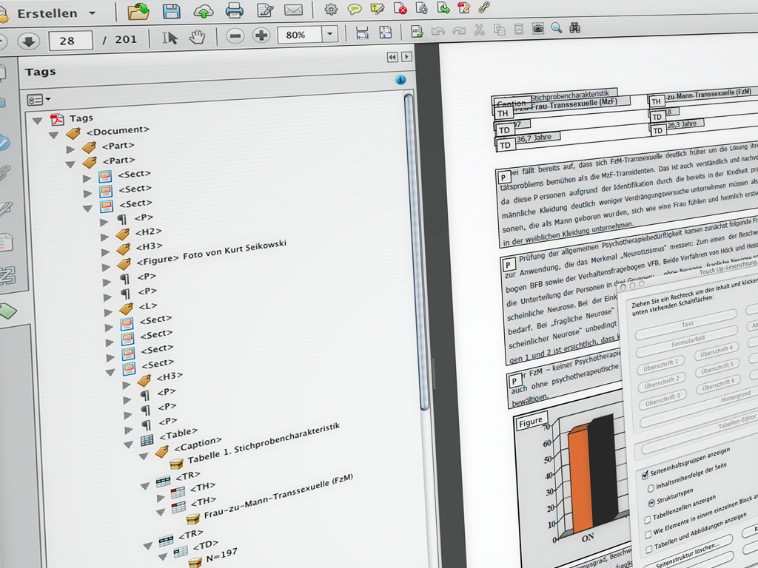758x568 pixels.
Task: Run the ABC spell check tool
Action: point(417,31)
